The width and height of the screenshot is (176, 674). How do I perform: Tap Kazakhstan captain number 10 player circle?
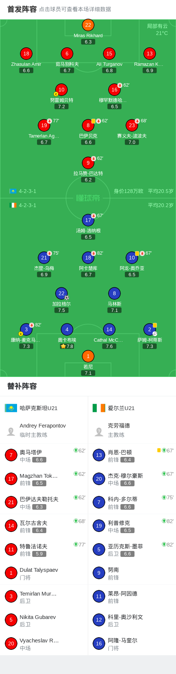tap(62, 90)
